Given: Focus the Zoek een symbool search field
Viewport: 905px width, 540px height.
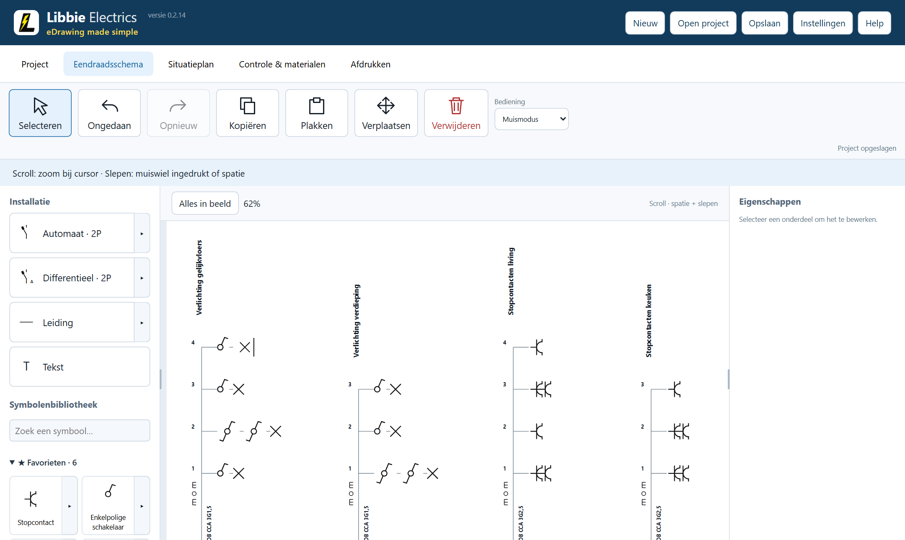Looking at the screenshot, I should coord(80,430).
